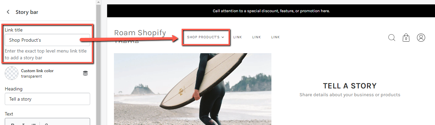Select the third LINK menu item
435x125 pixels.
pyautogui.click(x=275, y=37)
